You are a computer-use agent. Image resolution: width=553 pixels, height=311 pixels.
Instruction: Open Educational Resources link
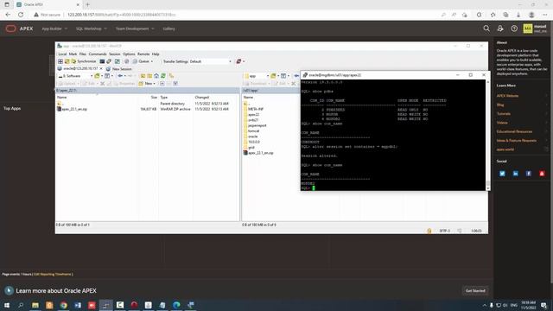coord(514,131)
